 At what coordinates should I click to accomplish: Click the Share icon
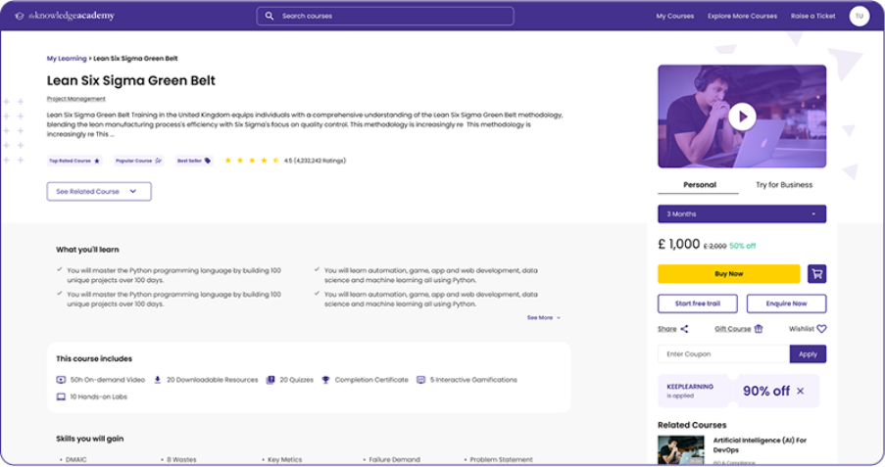[684, 329]
